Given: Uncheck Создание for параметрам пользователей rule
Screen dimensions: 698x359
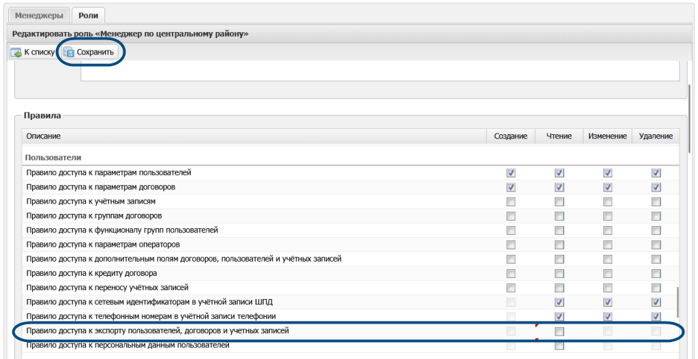Looking at the screenshot, I should (x=511, y=173).
